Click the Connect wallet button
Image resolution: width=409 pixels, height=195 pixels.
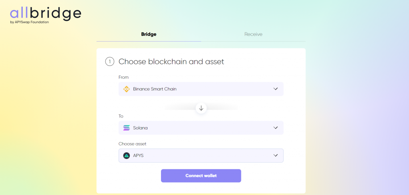pyautogui.click(x=201, y=176)
